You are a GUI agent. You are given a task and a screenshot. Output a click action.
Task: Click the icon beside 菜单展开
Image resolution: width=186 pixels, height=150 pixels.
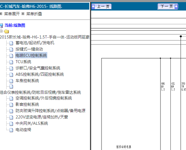[x=1, y=14]
